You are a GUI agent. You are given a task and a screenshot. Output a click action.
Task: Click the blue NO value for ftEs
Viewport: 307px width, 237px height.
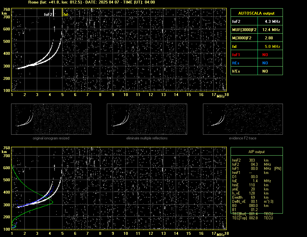click(265, 63)
